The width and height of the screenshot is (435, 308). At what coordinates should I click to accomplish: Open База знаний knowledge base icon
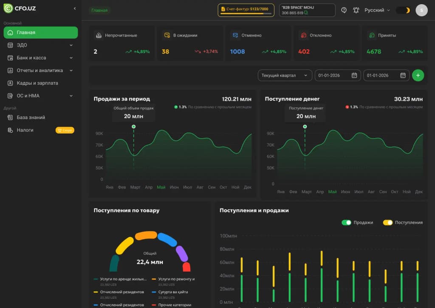coord(11,117)
